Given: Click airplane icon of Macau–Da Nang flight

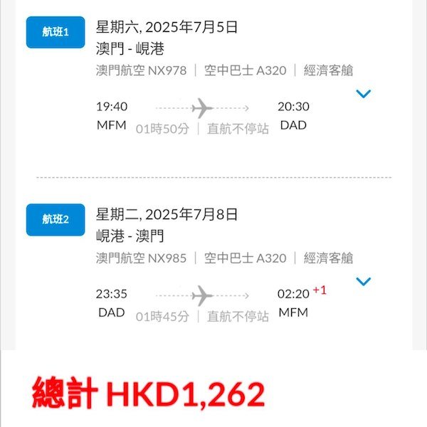Looking at the screenshot, I should click(202, 108).
